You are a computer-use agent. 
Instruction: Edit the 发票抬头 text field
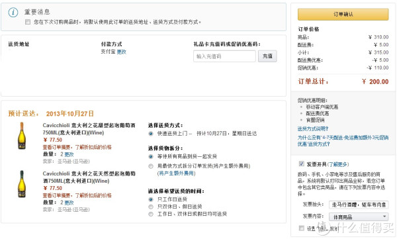tap(359, 205)
